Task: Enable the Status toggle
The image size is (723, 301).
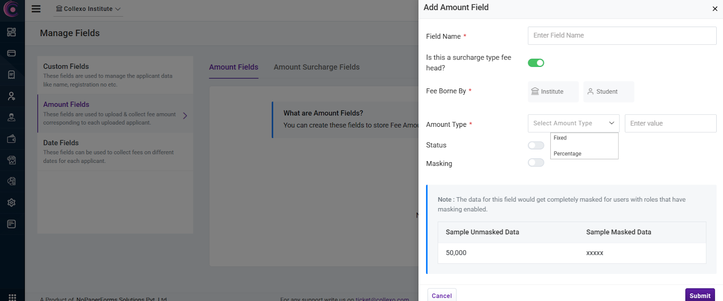Action: [x=536, y=145]
